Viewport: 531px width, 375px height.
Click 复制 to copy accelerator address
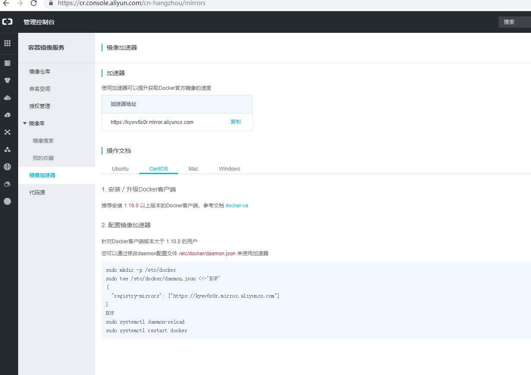[x=235, y=122]
